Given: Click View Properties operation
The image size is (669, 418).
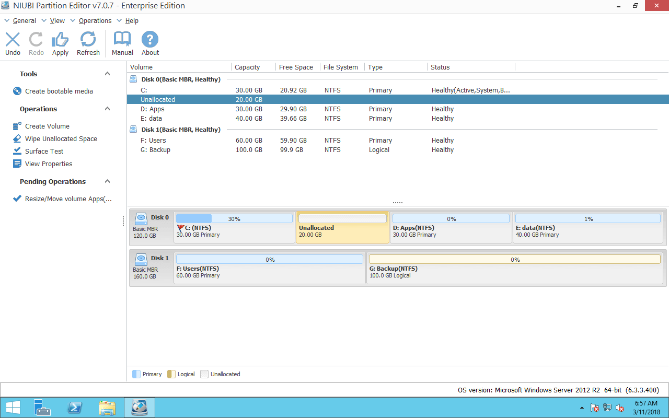Looking at the screenshot, I should pos(49,164).
